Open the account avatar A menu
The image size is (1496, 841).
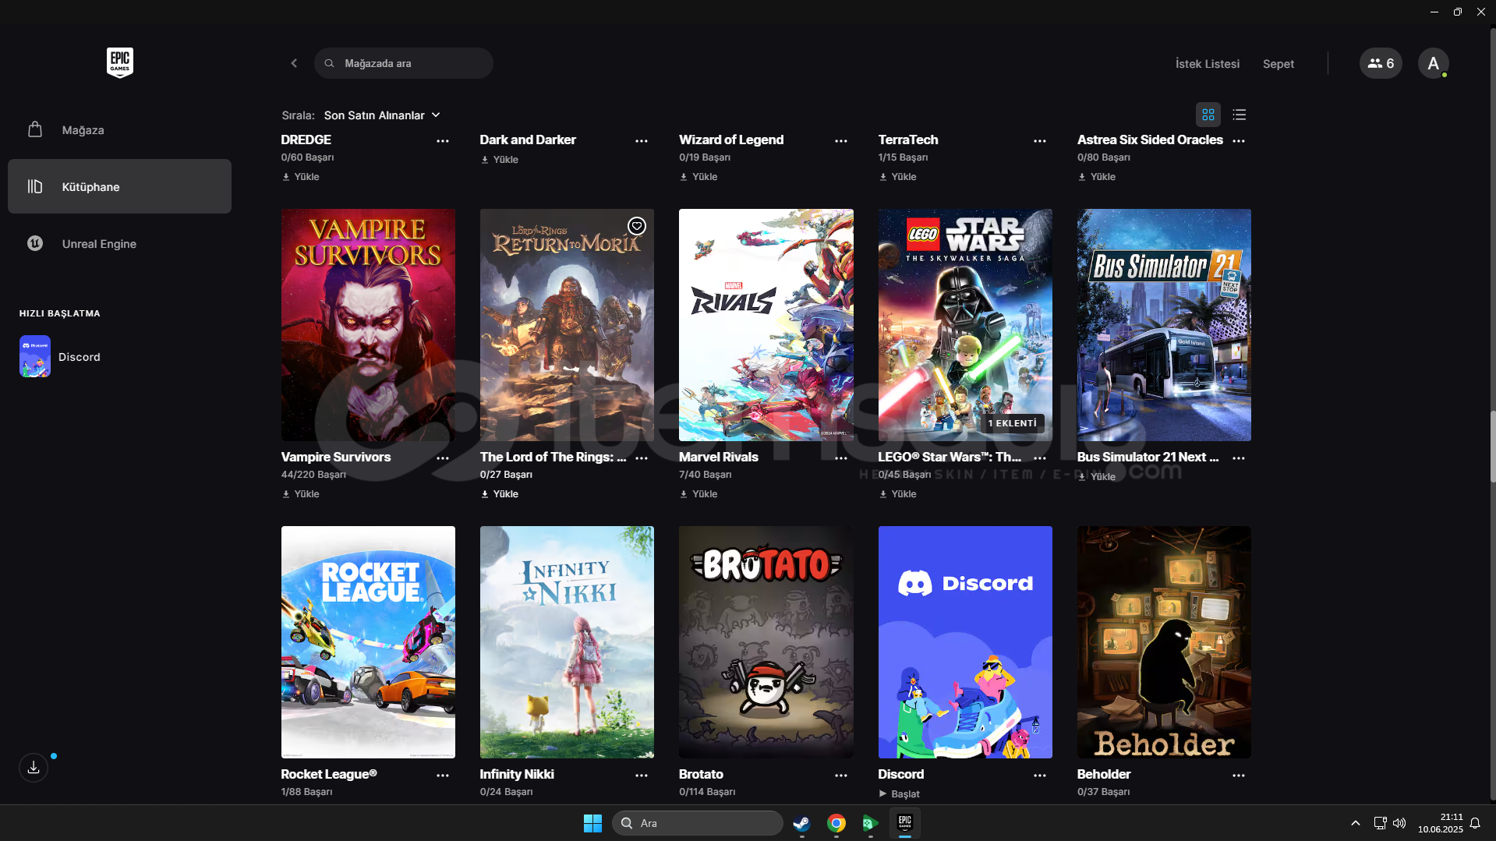pos(1433,63)
